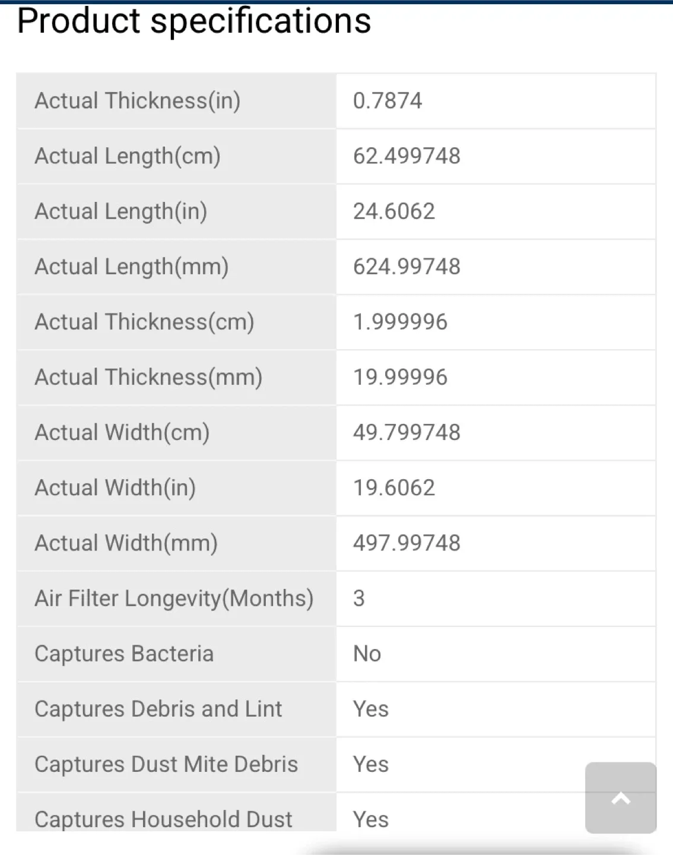Click the Captures Household Dust label
The width and height of the screenshot is (673, 855).
164,819
